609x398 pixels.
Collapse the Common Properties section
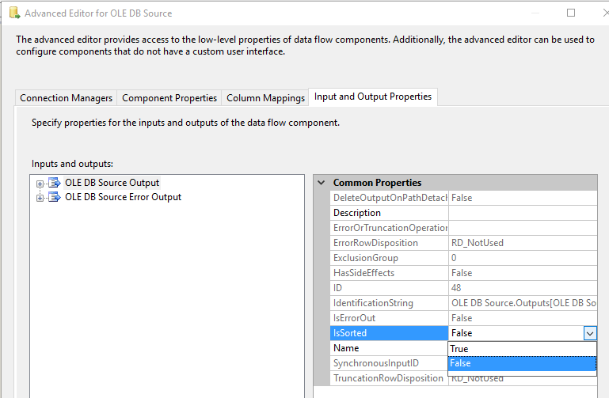point(321,183)
